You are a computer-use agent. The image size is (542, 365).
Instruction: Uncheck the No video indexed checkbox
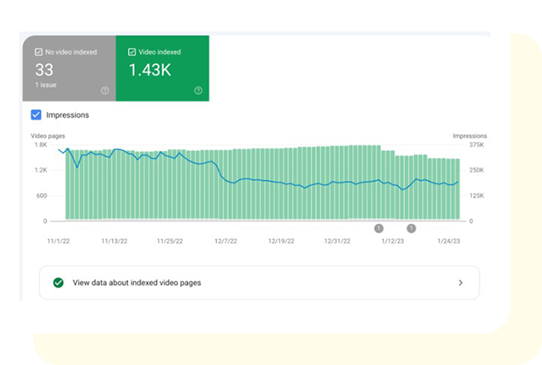tap(39, 51)
